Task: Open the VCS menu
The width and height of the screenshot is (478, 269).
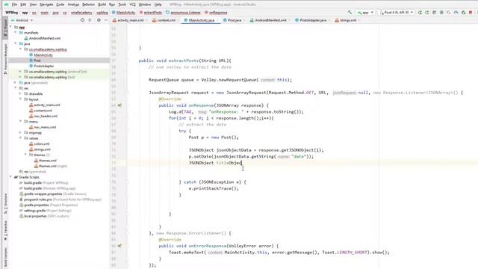Action: [132, 4]
